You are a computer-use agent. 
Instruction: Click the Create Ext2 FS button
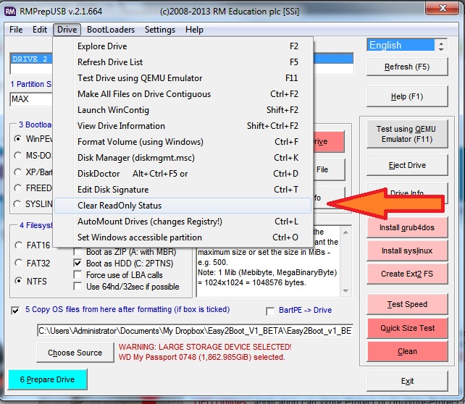[x=407, y=274]
